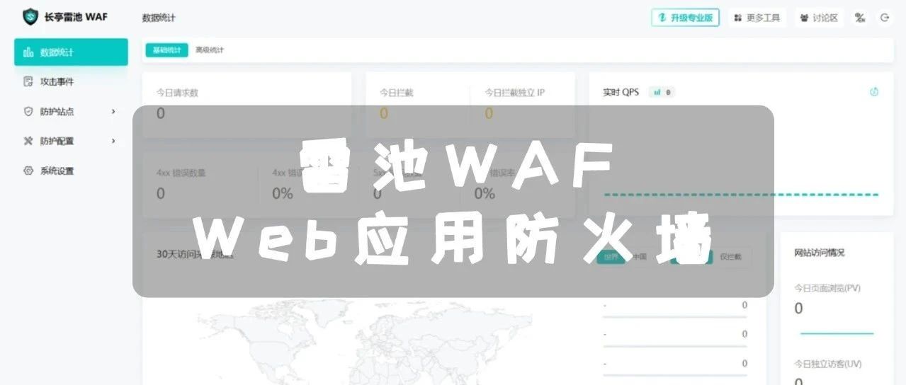Click the 今日请求数 label
Viewport: 906px width, 385px height.
click(177, 93)
